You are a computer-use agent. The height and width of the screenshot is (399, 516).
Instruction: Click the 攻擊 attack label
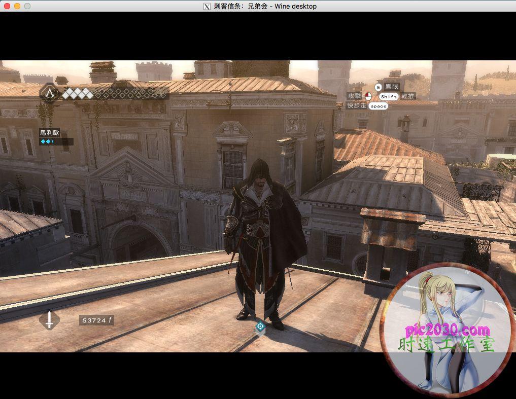pos(354,96)
